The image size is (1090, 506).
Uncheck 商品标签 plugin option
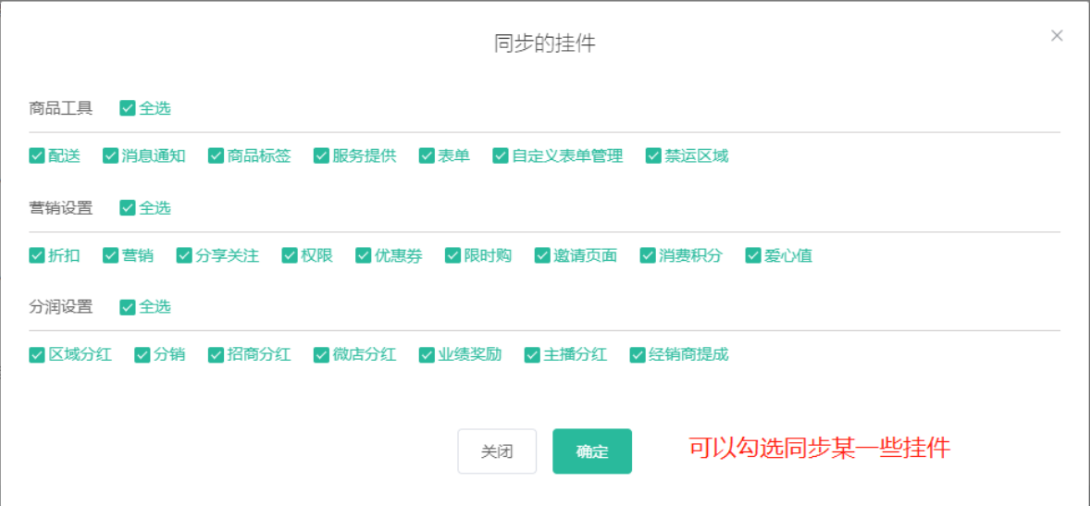217,156
